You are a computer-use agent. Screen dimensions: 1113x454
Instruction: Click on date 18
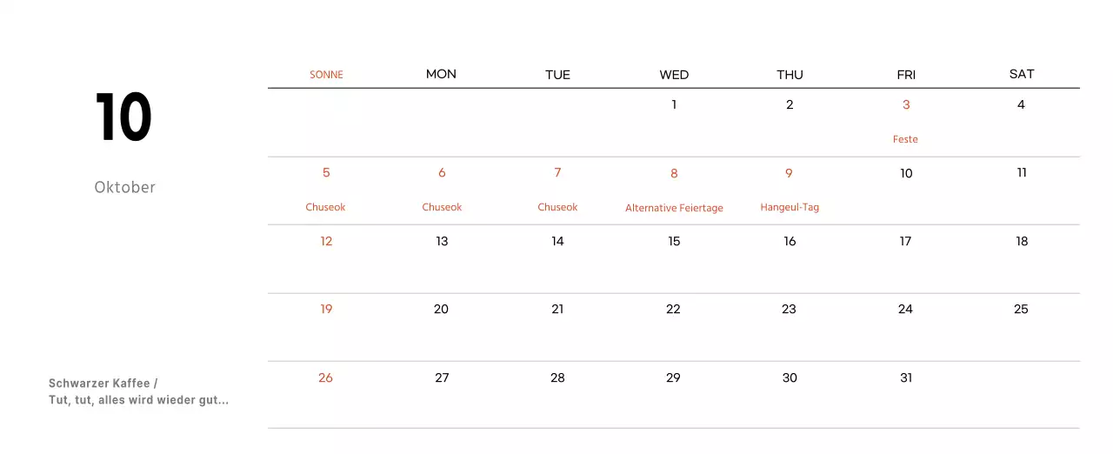[x=1022, y=242]
